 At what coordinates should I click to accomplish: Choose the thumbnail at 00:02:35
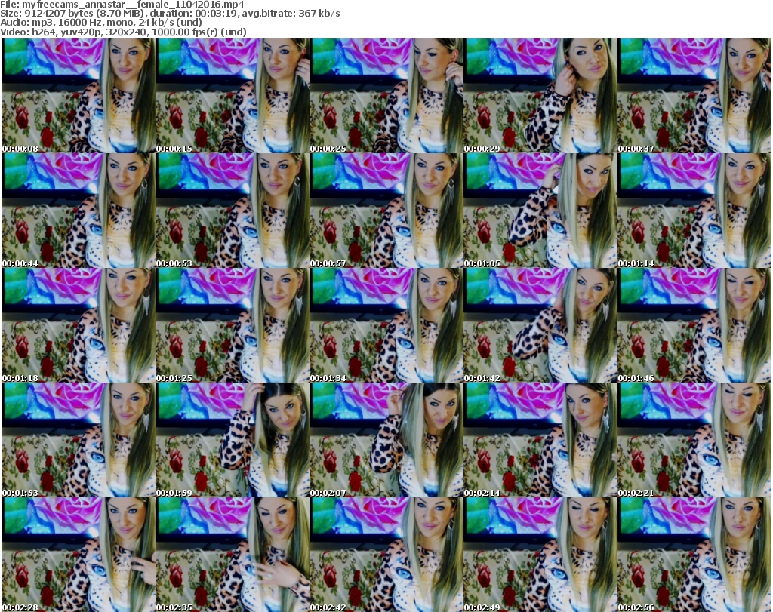click(233, 555)
